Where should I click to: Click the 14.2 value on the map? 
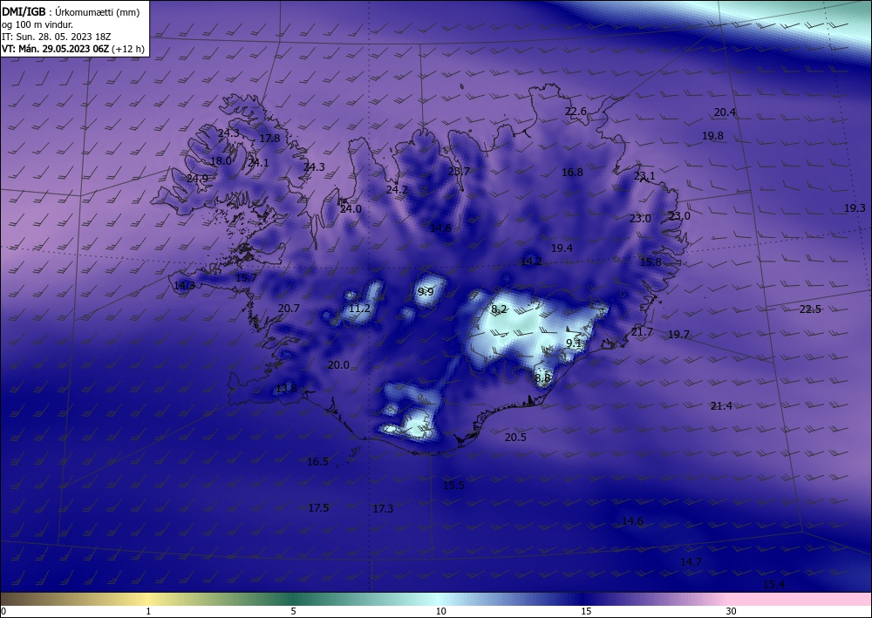click(531, 261)
